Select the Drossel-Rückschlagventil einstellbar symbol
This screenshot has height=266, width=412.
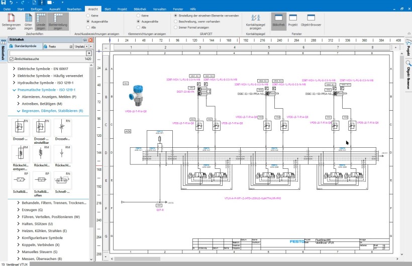click(x=41, y=131)
